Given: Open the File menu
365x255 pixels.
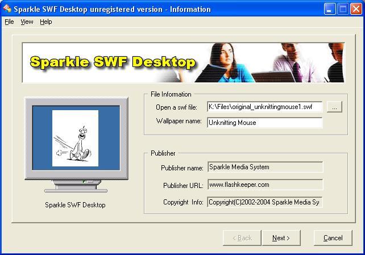Looking at the screenshot, I should click(x=9, y=22).
